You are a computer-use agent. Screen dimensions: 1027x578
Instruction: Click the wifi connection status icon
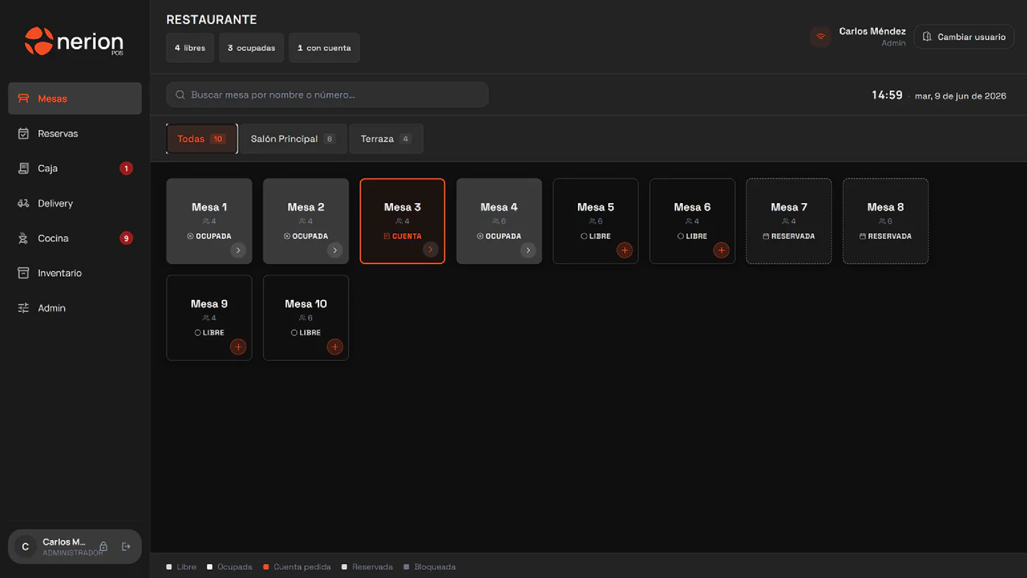pos(821,37)
